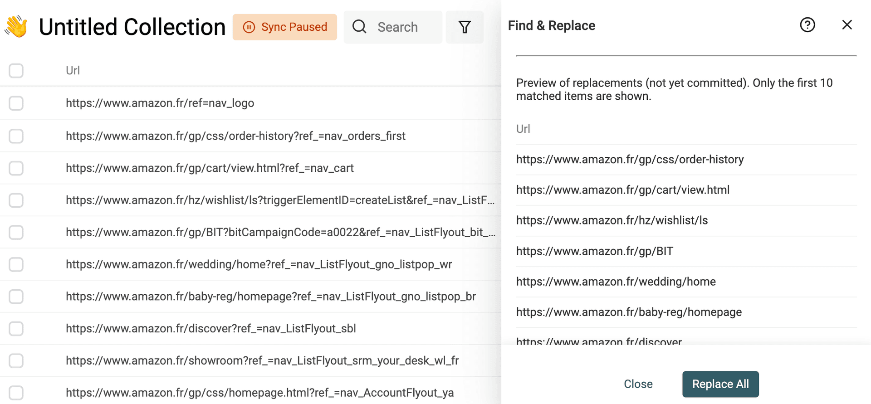Select the order-history row checkbox

click(x=16, y=136)
